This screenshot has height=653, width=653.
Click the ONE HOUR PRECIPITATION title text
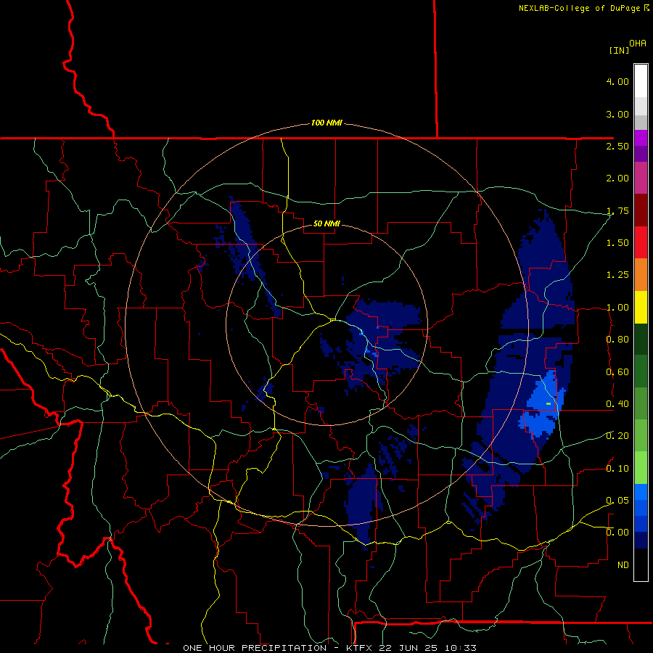(x=255, y=648)
